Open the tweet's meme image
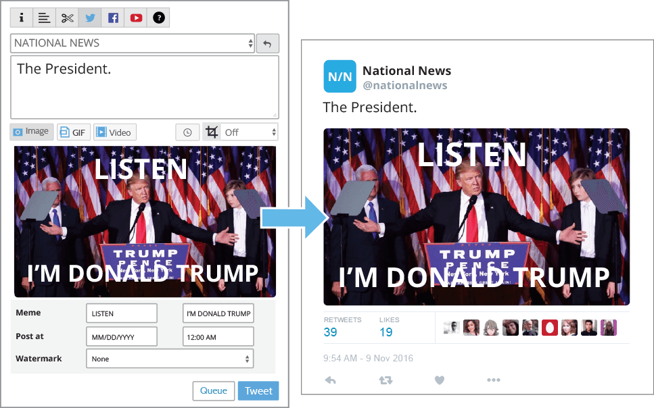The height and width of the screenshot is (408, 654). pyautogui.click(x=476, y=217)
